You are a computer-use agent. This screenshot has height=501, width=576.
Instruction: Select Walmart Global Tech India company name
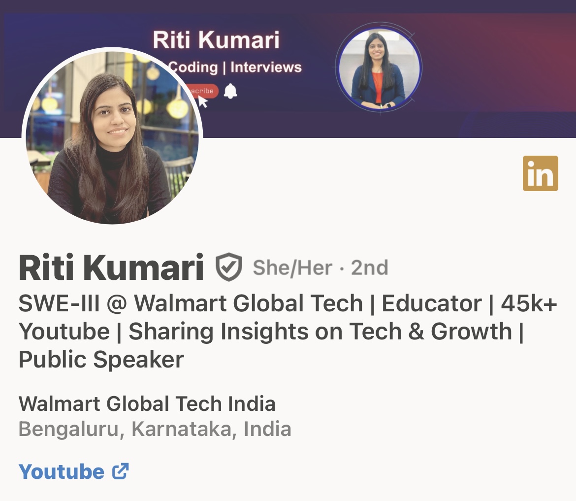point(147,403)
